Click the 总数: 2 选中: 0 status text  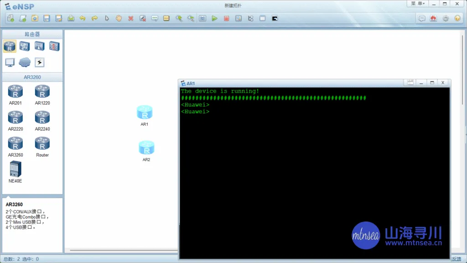tap(21, 259)
